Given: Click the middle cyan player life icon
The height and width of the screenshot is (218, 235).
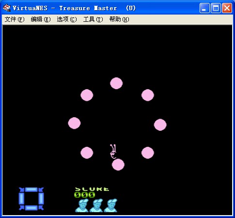Looking at the screenshot, I should point(96,205).
